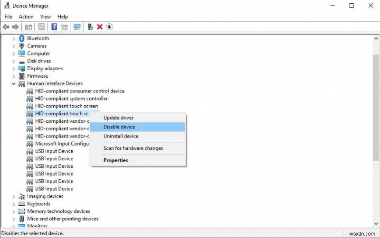Screen dimensions: 380x238
Task: Click the scrollbar up arrow
Action: [376, 38]
